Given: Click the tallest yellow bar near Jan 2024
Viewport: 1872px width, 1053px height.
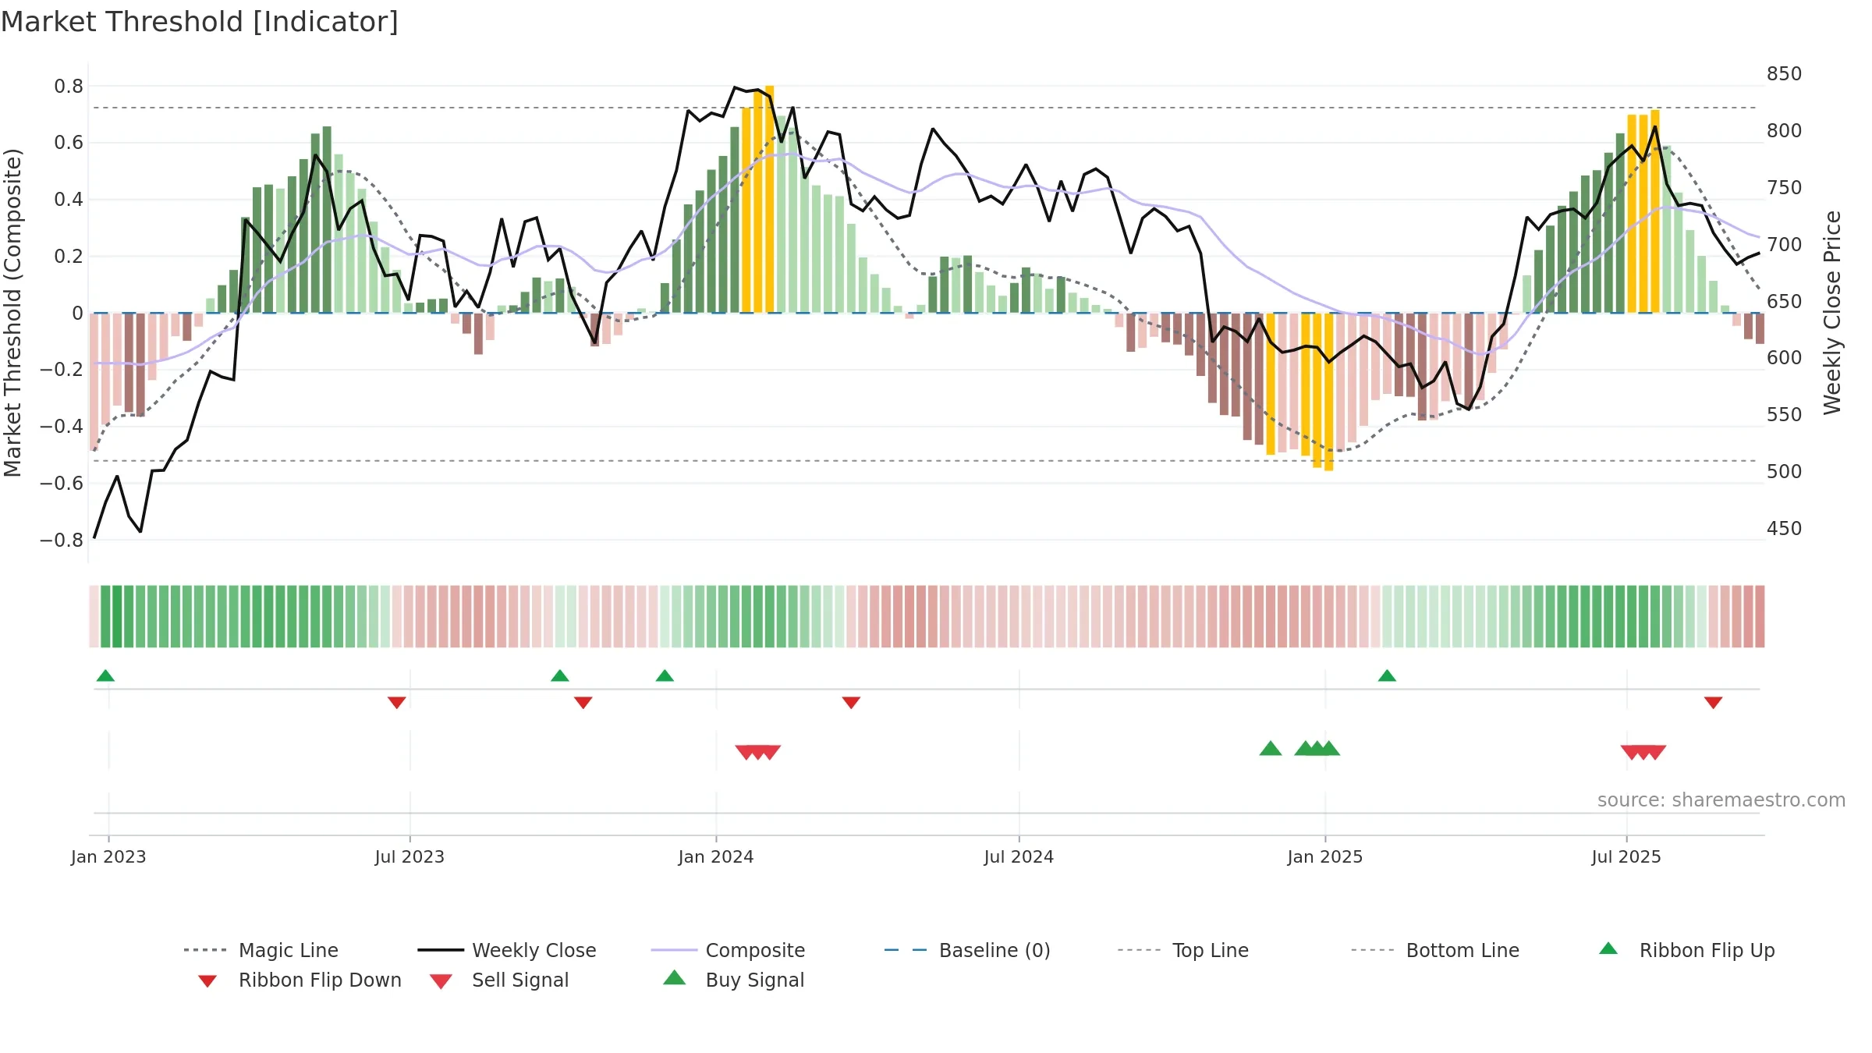Looking at the screenshot, I should (x=770, y=199).
